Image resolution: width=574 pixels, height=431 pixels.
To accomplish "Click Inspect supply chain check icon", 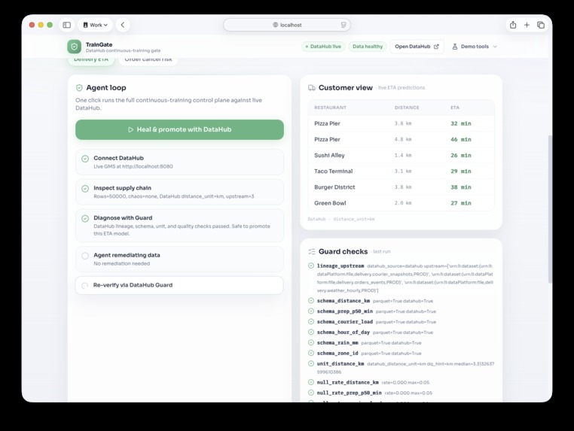I will (x=85, y=189).
